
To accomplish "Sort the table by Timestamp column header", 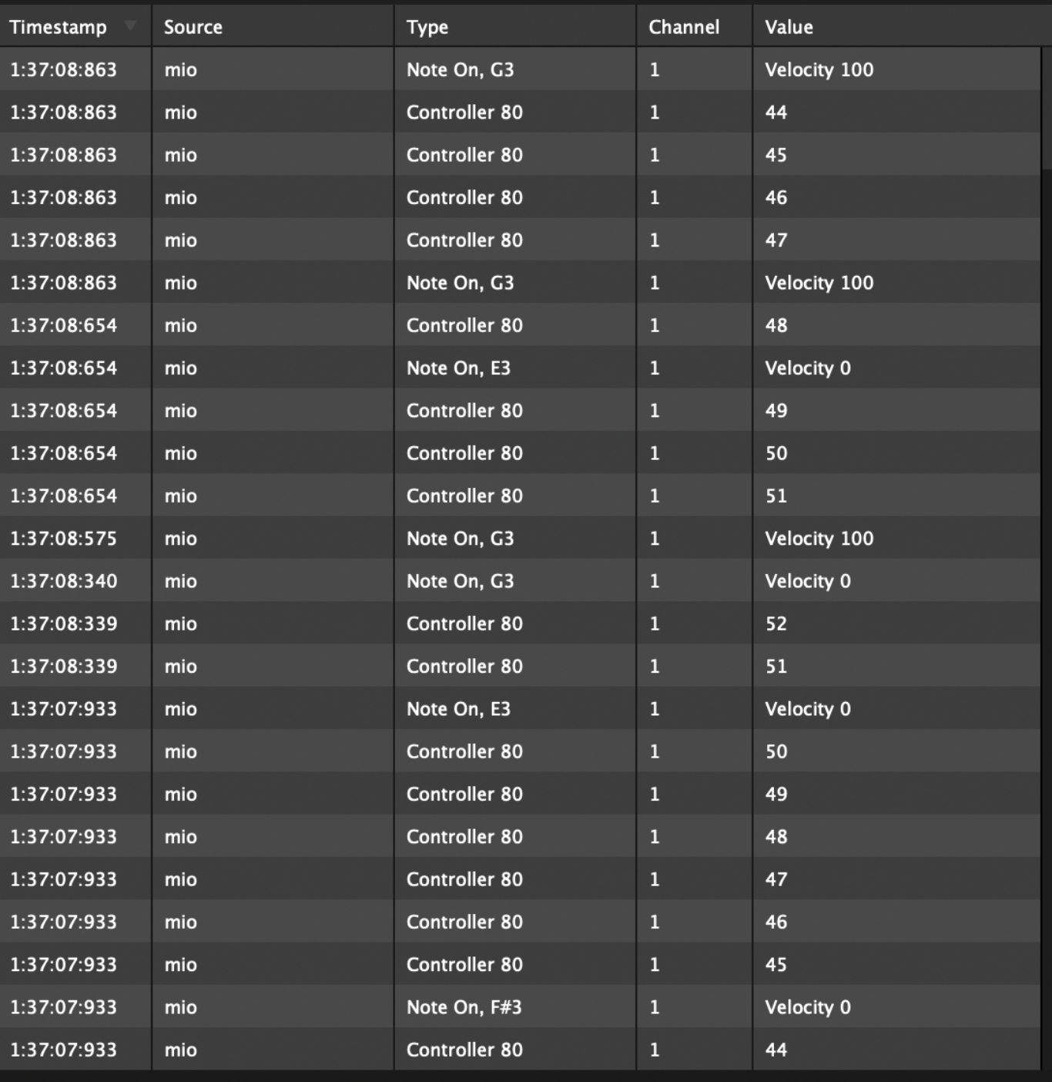I will (x=59, y=27).
